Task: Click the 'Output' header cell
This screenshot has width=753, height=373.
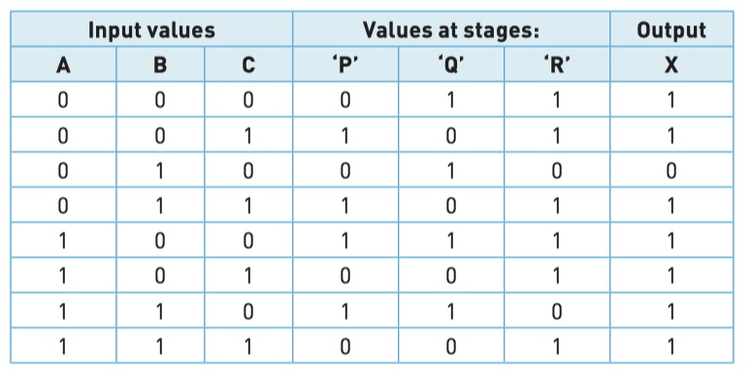Action: coord(671,29)
